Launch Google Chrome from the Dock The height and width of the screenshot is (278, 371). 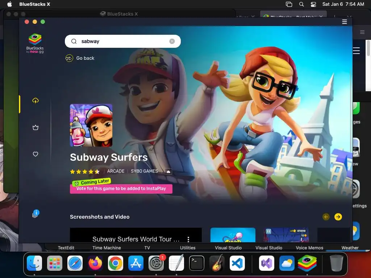pos(116,263)
